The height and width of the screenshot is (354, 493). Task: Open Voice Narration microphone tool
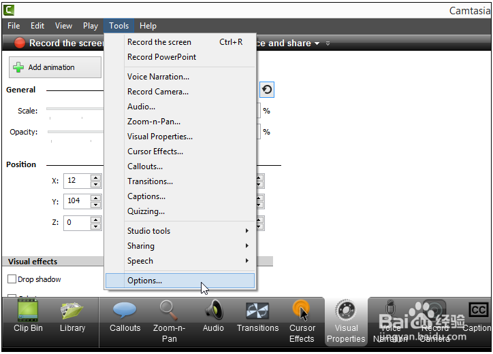pos(390,321)
